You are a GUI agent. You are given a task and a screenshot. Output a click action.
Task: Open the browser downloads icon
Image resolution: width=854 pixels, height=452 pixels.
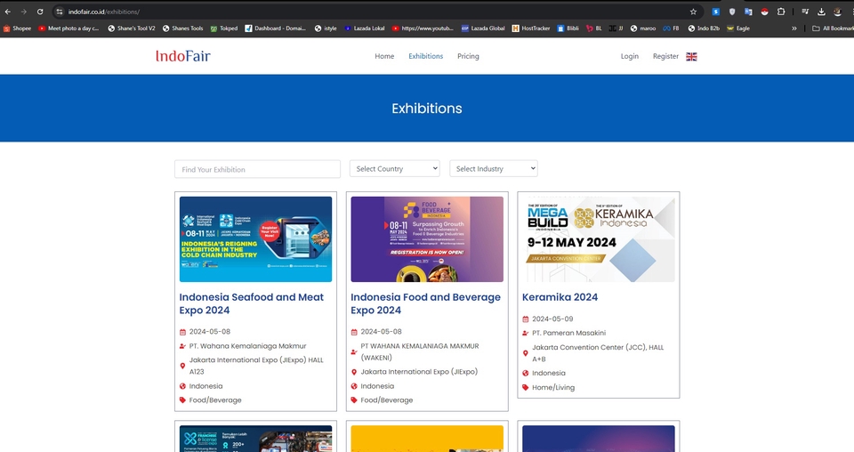pyautogui.click(x=821, y=12)
